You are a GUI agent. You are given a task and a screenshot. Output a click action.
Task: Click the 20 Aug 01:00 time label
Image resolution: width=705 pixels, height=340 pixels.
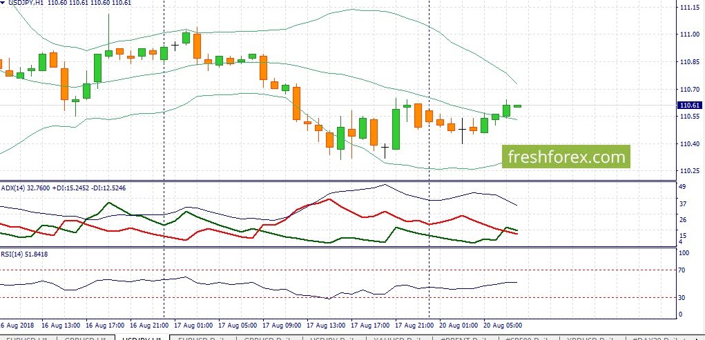tap(459, 326)
